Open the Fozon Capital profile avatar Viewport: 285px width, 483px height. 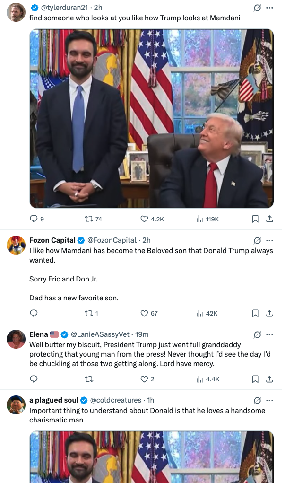pos(16,245)
